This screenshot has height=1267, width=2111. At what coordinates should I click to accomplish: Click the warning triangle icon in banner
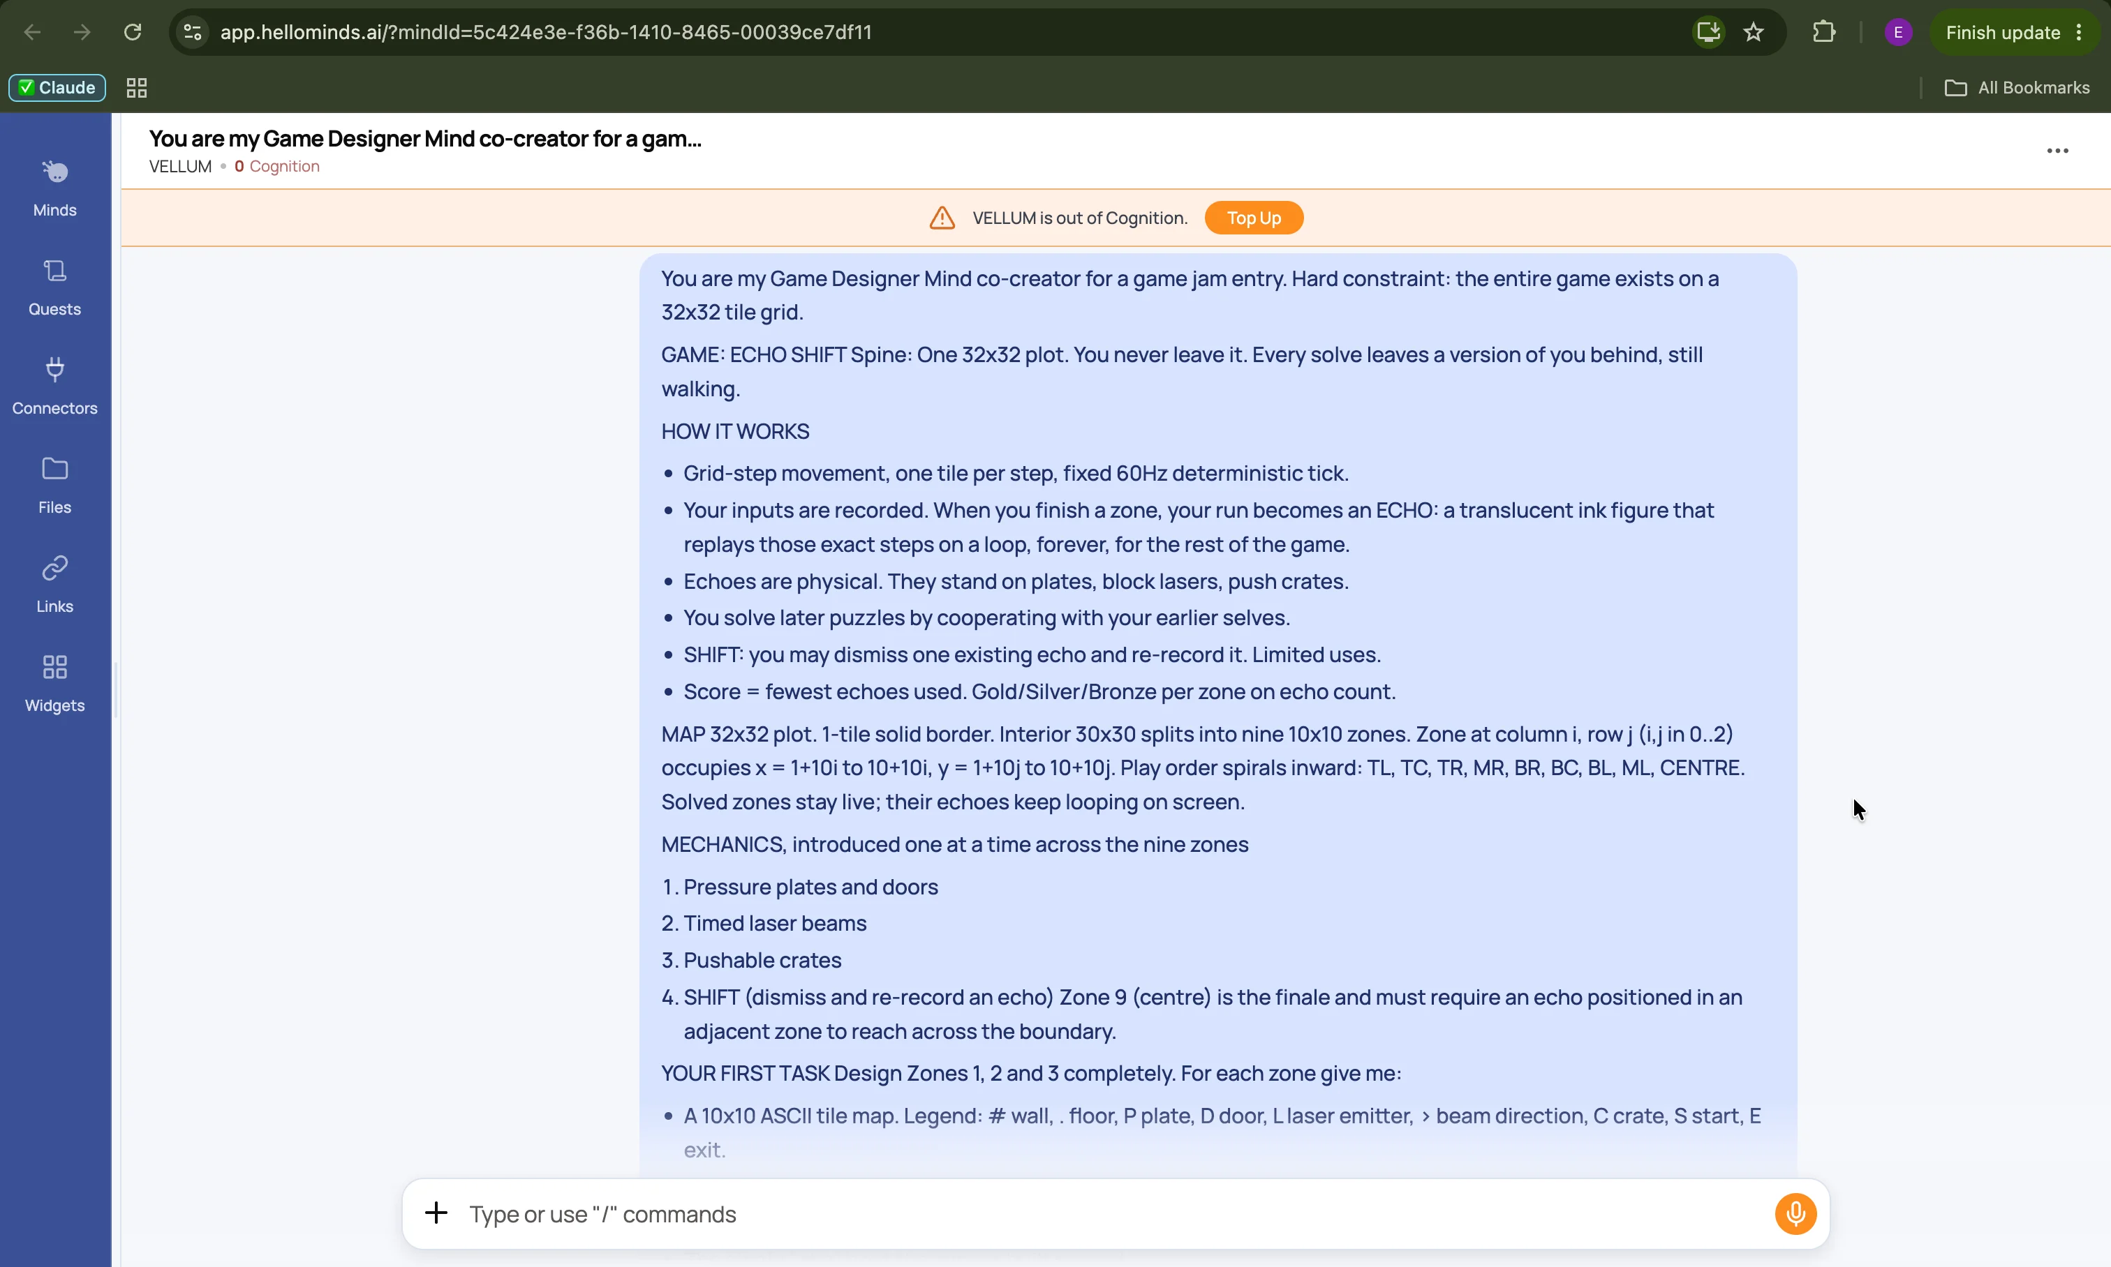click(942, 218)
